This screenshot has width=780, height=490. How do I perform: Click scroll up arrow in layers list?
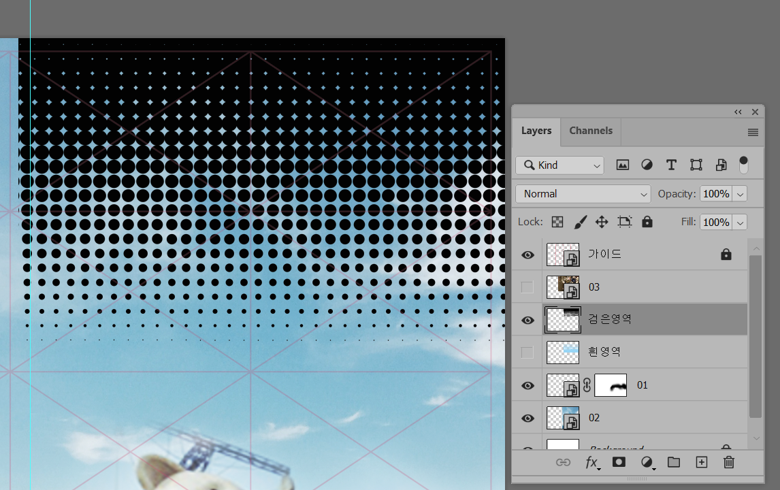coord(756,248)
